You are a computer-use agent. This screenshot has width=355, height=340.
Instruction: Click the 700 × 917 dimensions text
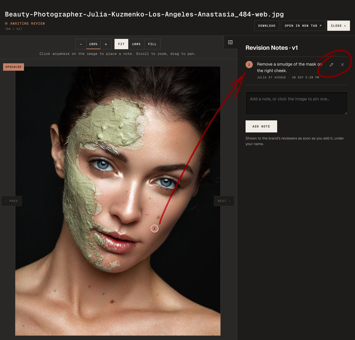tap(14, 29)
